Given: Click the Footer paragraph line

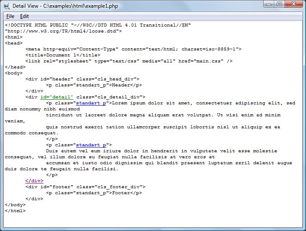Looking at the screenshot, I should click(94, 193).
